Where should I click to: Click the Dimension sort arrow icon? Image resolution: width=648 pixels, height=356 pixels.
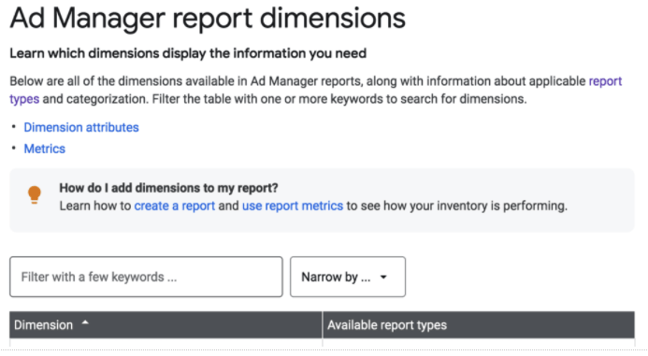[x=85, y=323]
